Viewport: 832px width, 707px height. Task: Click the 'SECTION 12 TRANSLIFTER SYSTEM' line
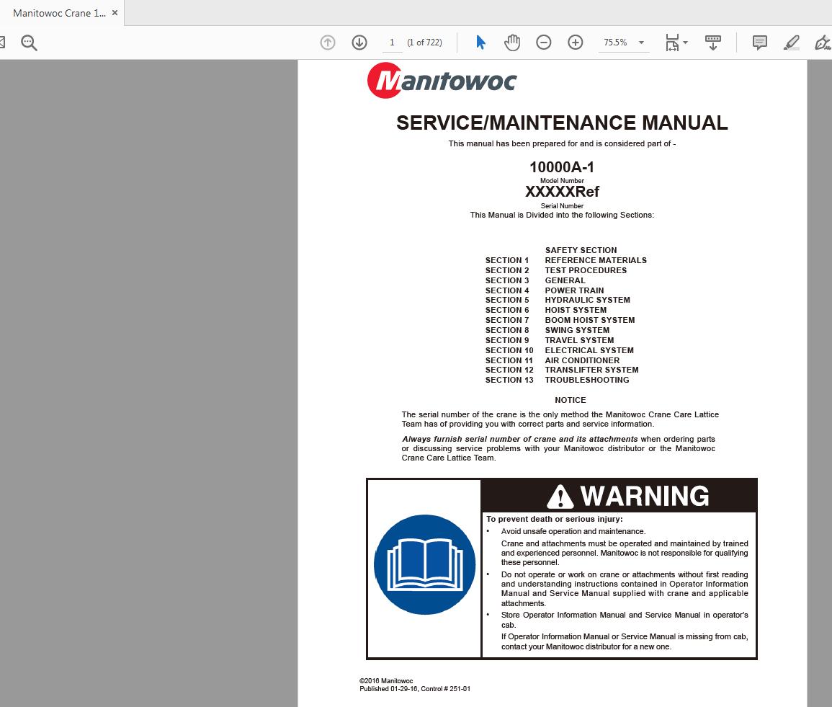[562, 370]
